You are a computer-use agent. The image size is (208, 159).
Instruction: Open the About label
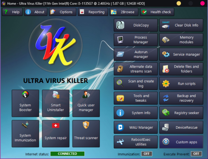pos(39,12)
